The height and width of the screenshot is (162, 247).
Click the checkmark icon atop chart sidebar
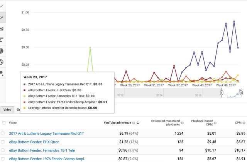pos(2,7)
